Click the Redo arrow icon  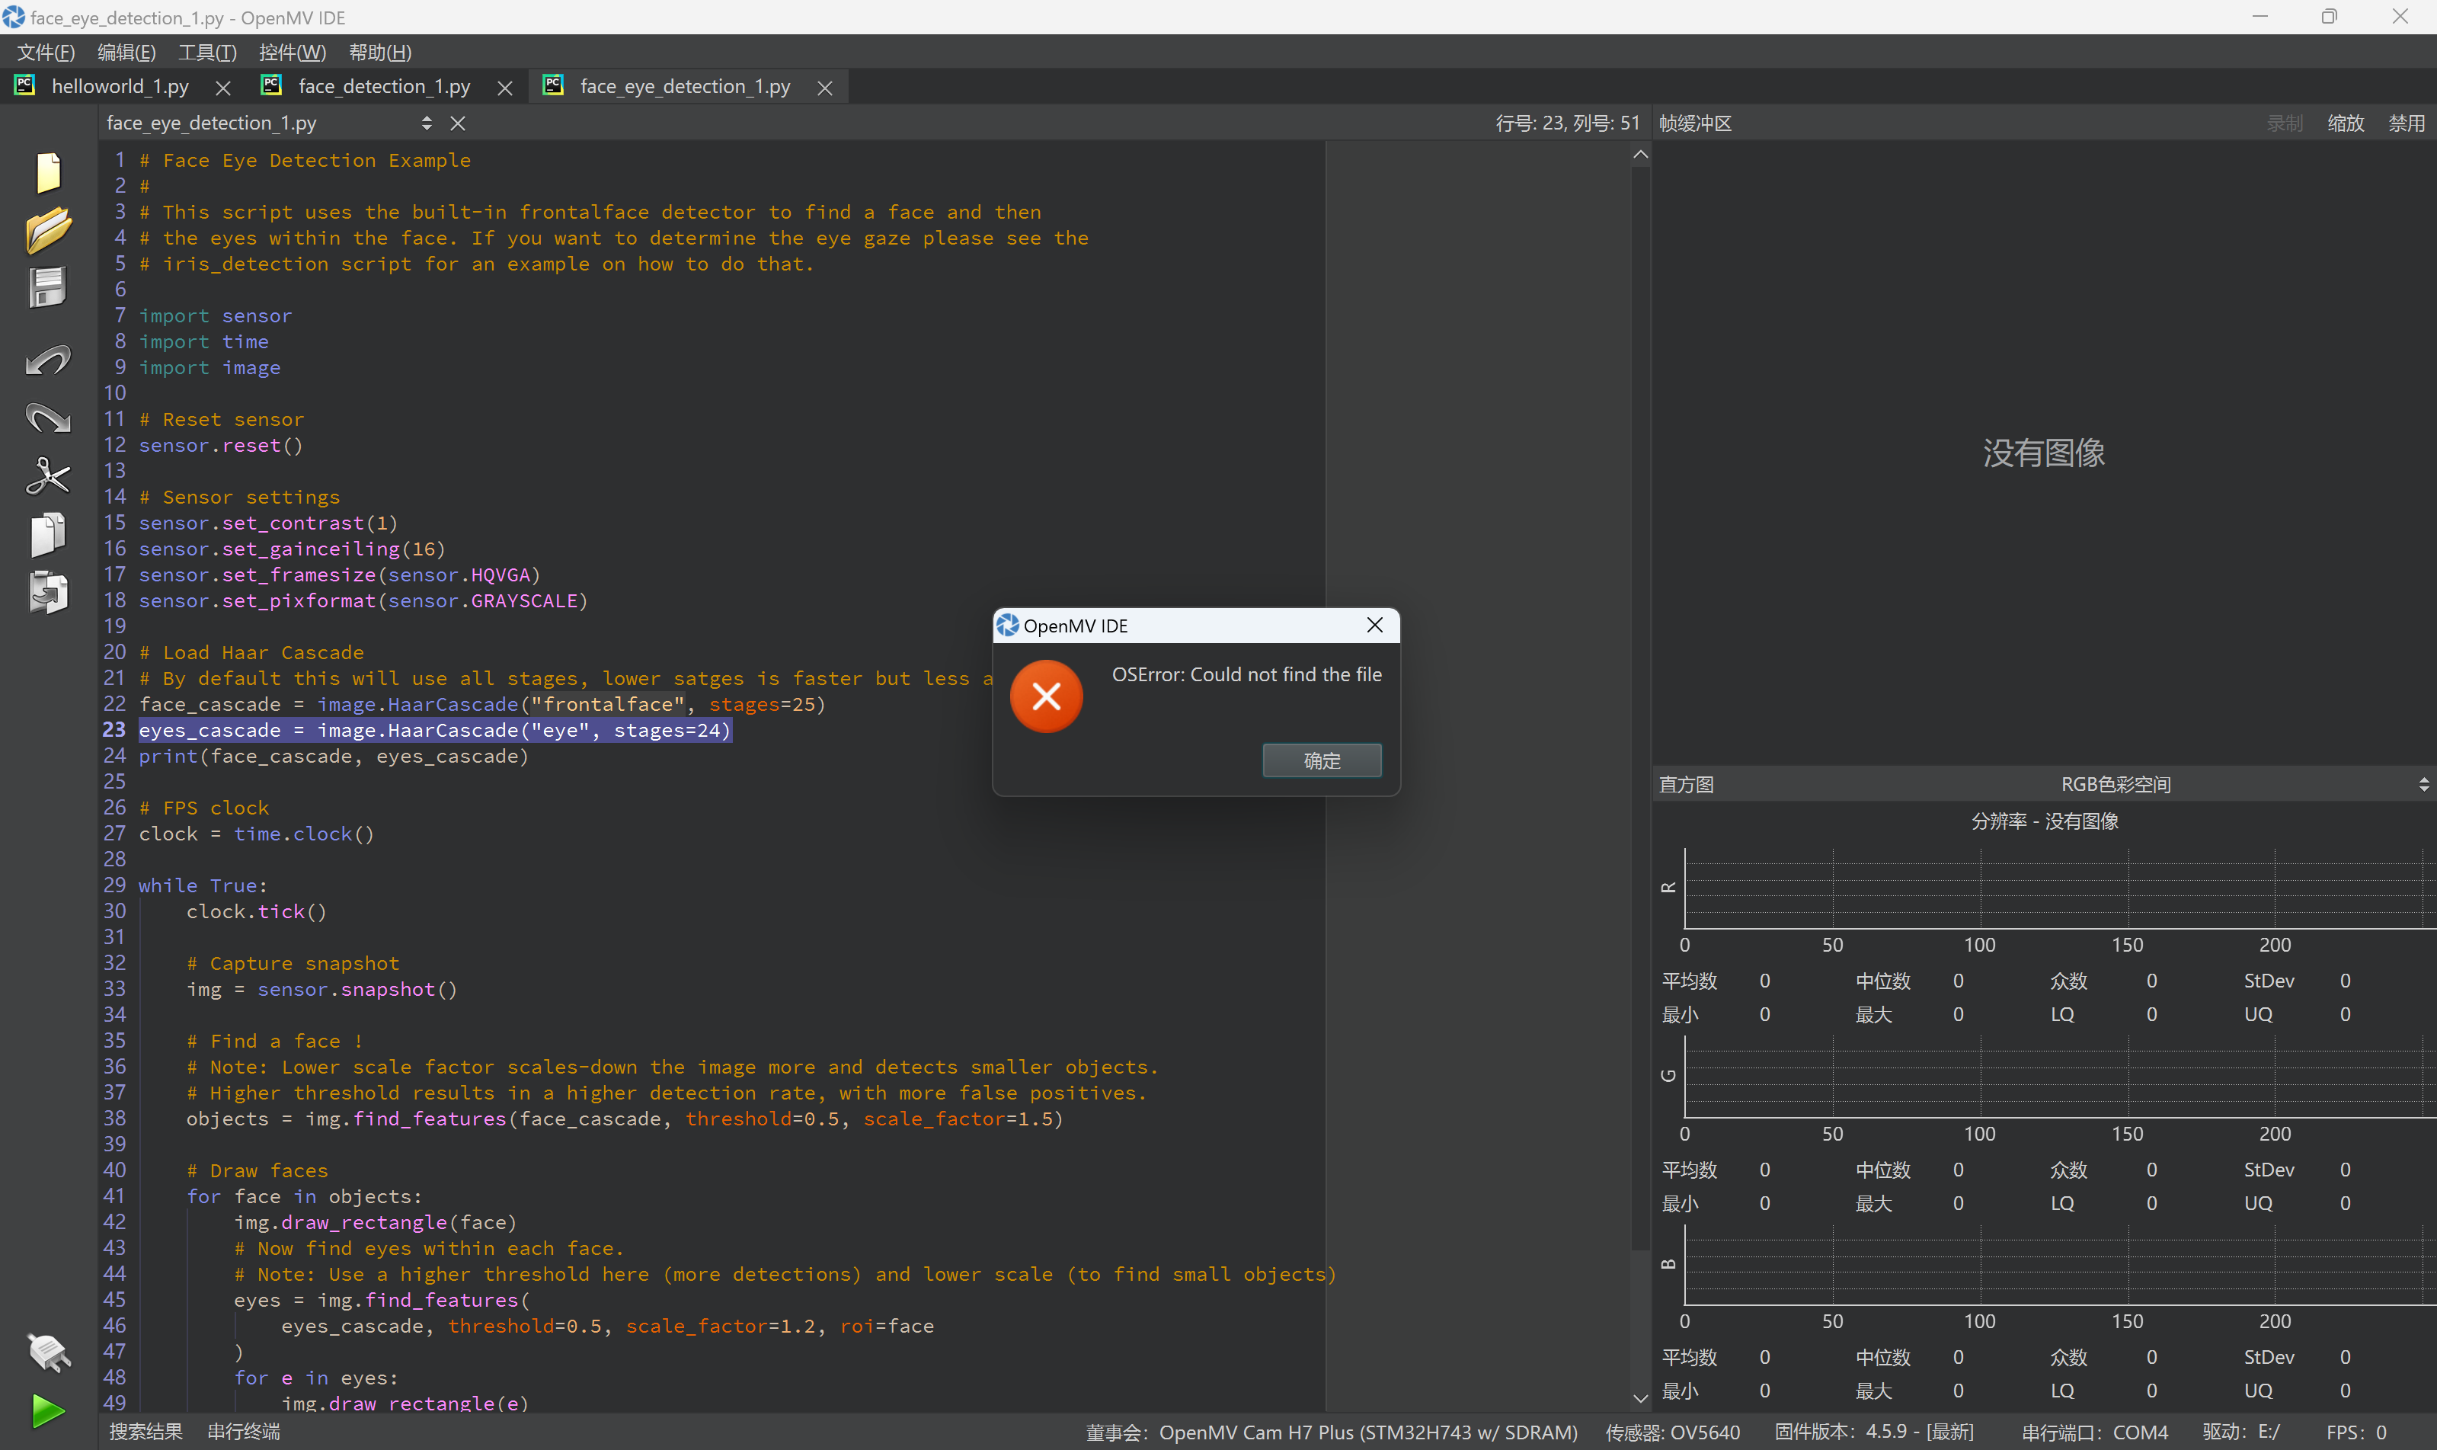coord(48,418)
